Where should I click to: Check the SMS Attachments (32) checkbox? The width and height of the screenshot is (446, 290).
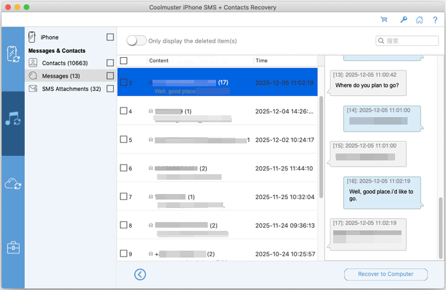click(x=110, y=88)
